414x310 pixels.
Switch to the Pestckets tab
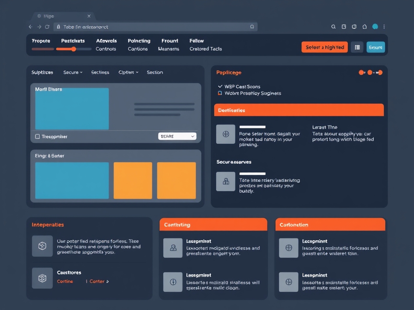coord(73,41)
